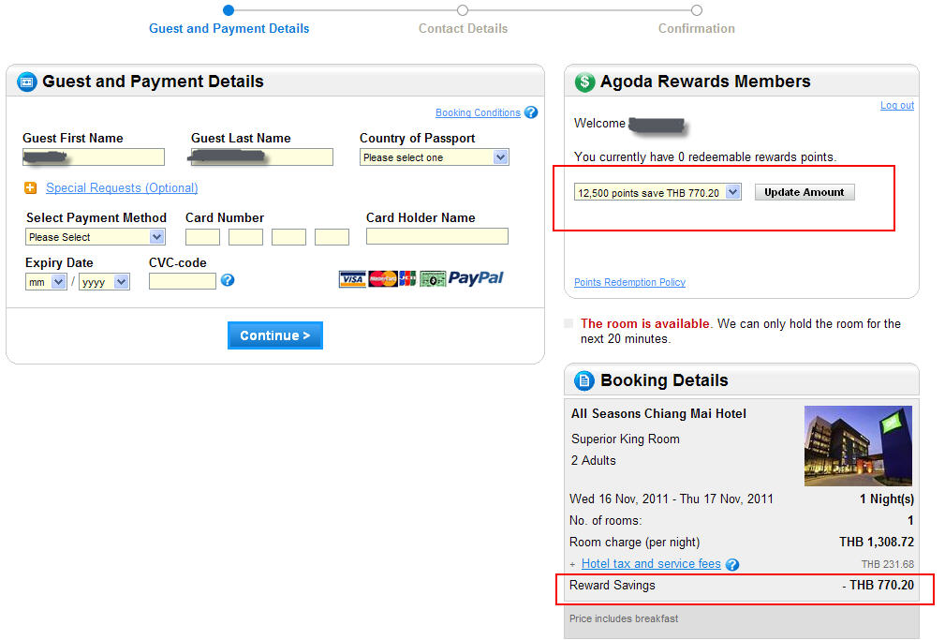Open the Select Payment Method dropdown
Viewport: 945px width, 640px height.
point(96,237)
